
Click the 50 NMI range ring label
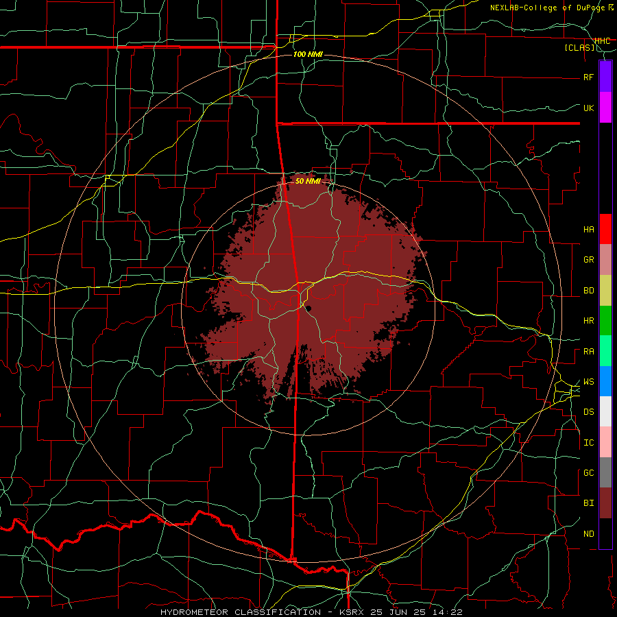tap(308, 181)
